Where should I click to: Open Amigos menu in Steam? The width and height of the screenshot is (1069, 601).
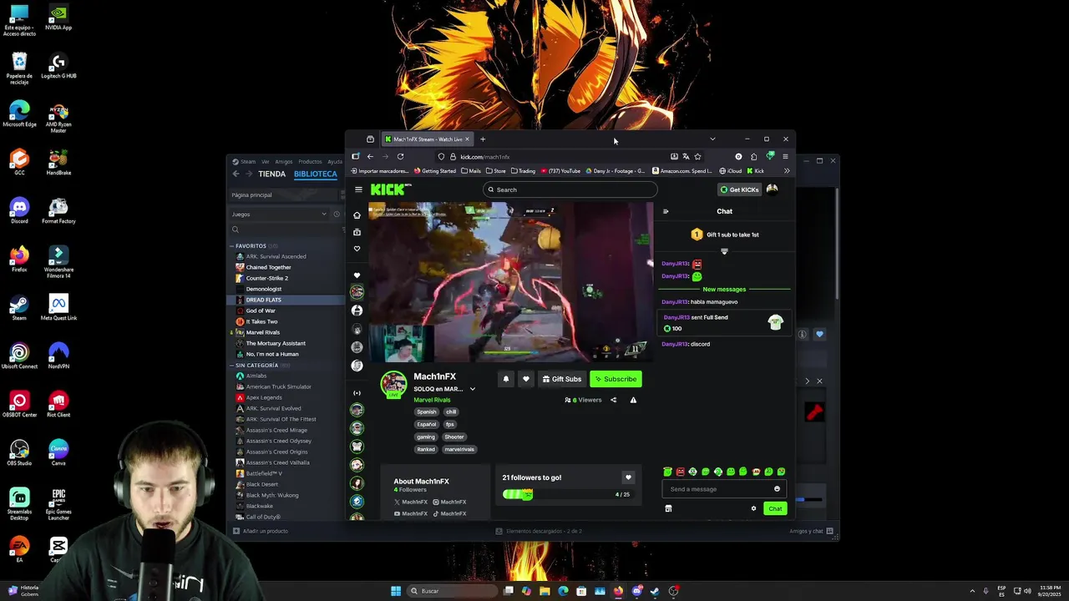pos(284,162)
